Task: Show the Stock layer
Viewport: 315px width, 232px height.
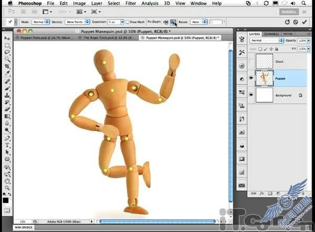Action: click(251, 61)
